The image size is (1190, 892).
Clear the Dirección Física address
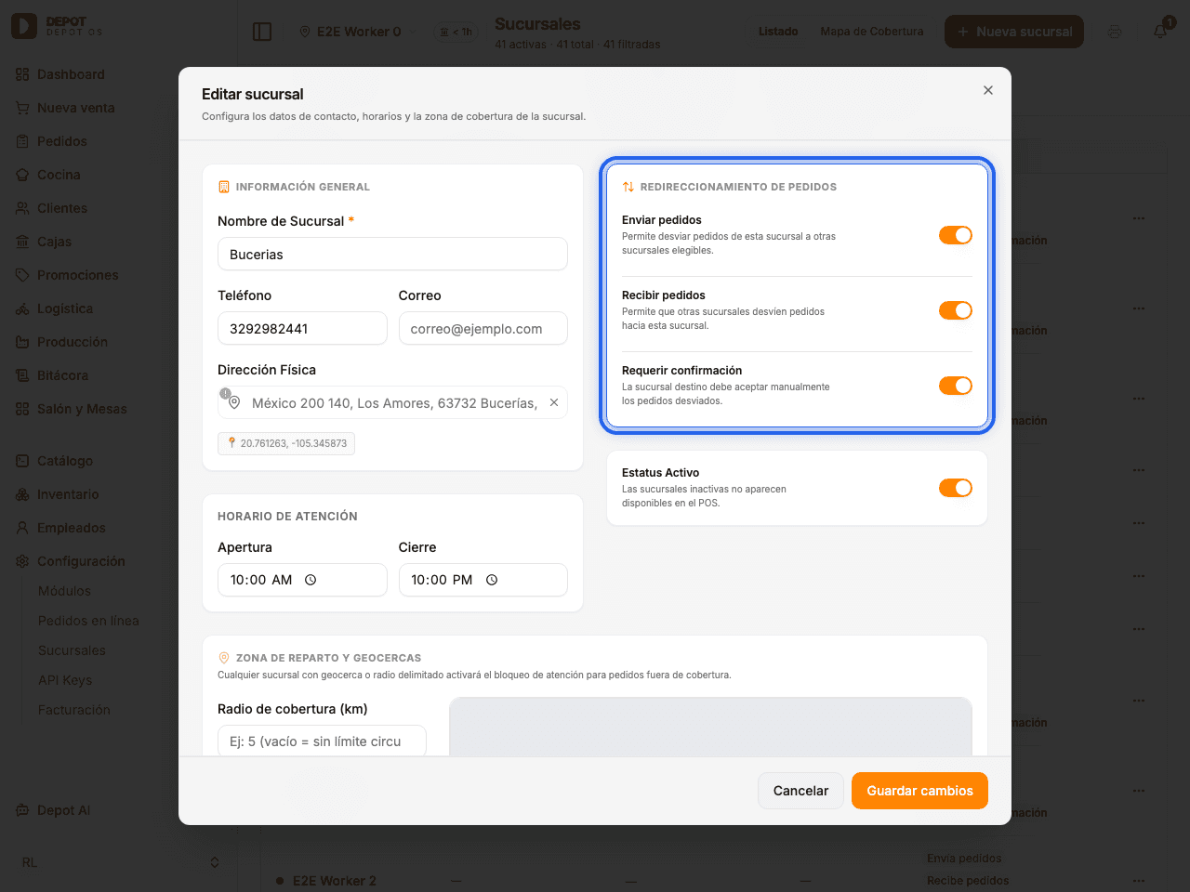coord(554,402)
